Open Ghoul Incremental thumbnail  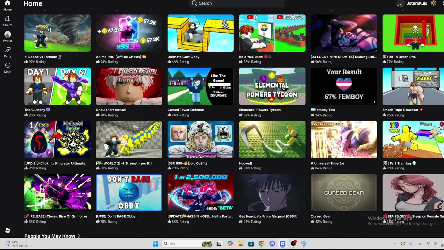coord(129,86)
